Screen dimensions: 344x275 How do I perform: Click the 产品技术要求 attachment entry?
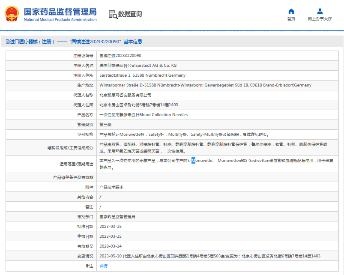click(x=111, y=187)
